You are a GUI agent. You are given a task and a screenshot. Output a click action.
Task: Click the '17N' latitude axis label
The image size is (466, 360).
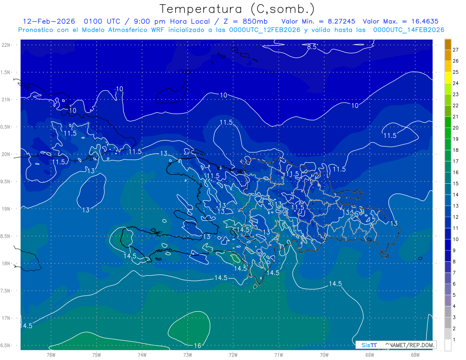pos(6,318)
